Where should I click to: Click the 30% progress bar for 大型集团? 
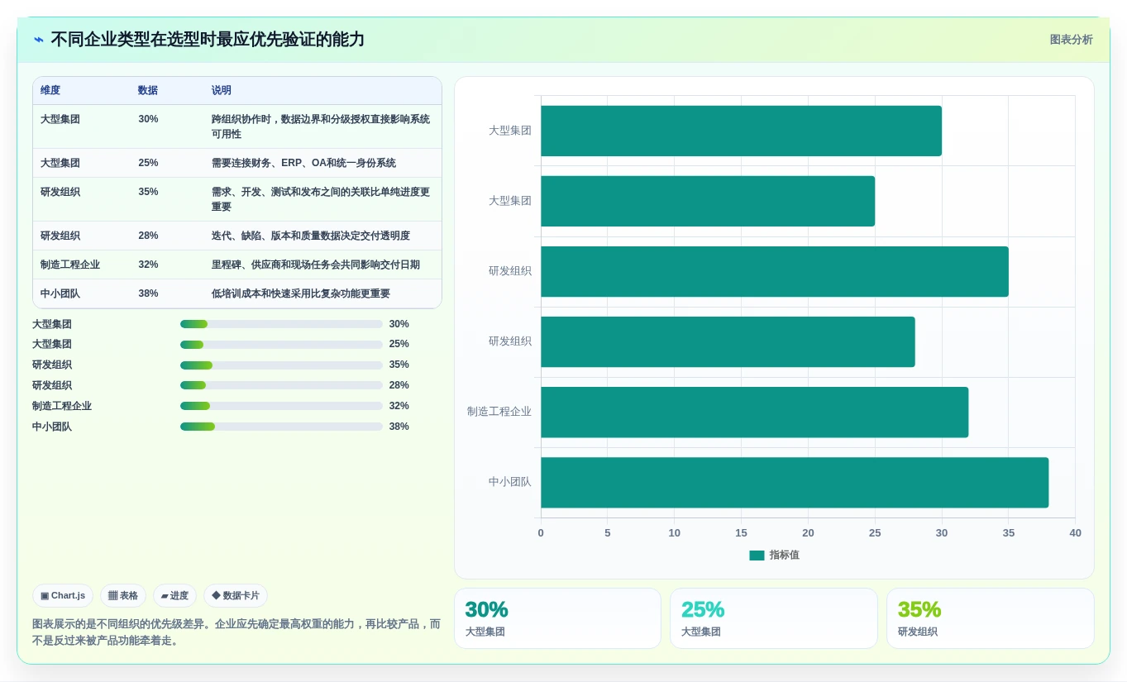(281, 324)
